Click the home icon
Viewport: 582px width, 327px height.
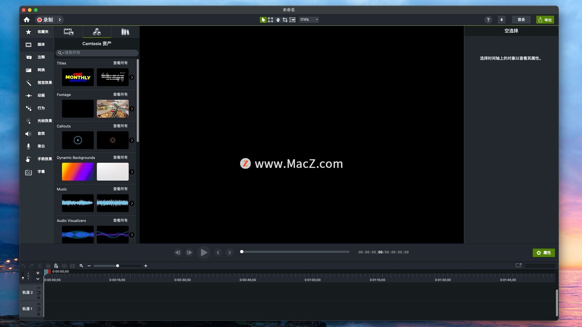click(x=27, y=20)
